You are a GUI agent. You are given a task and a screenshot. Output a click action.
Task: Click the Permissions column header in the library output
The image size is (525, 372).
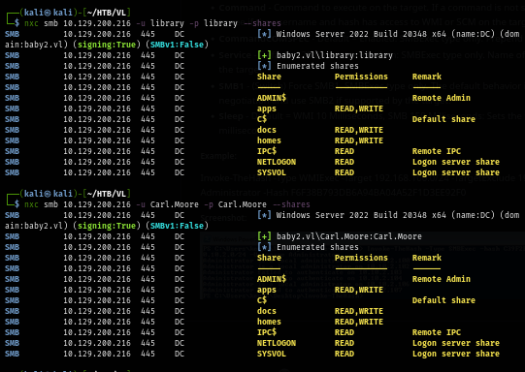click(x=361, y=77)
